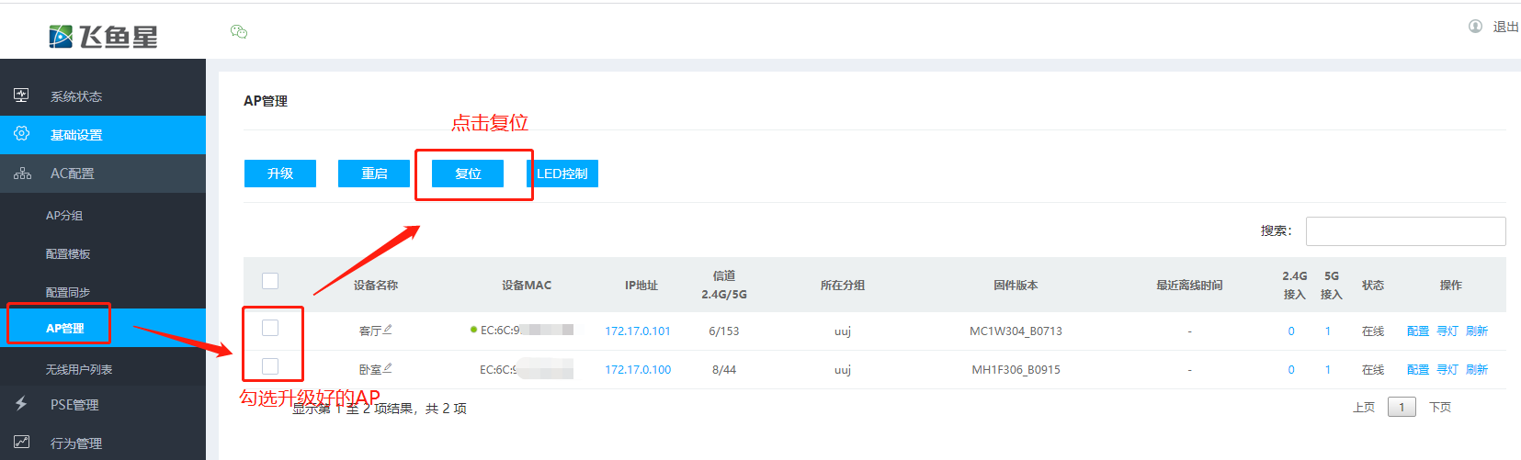Image resolution: width=1521 pixels, height=460 pixels.
Task: Open 无线用户列表 in the sidebar
Action: point(79,370)
